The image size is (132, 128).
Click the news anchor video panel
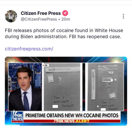point(25,87)
